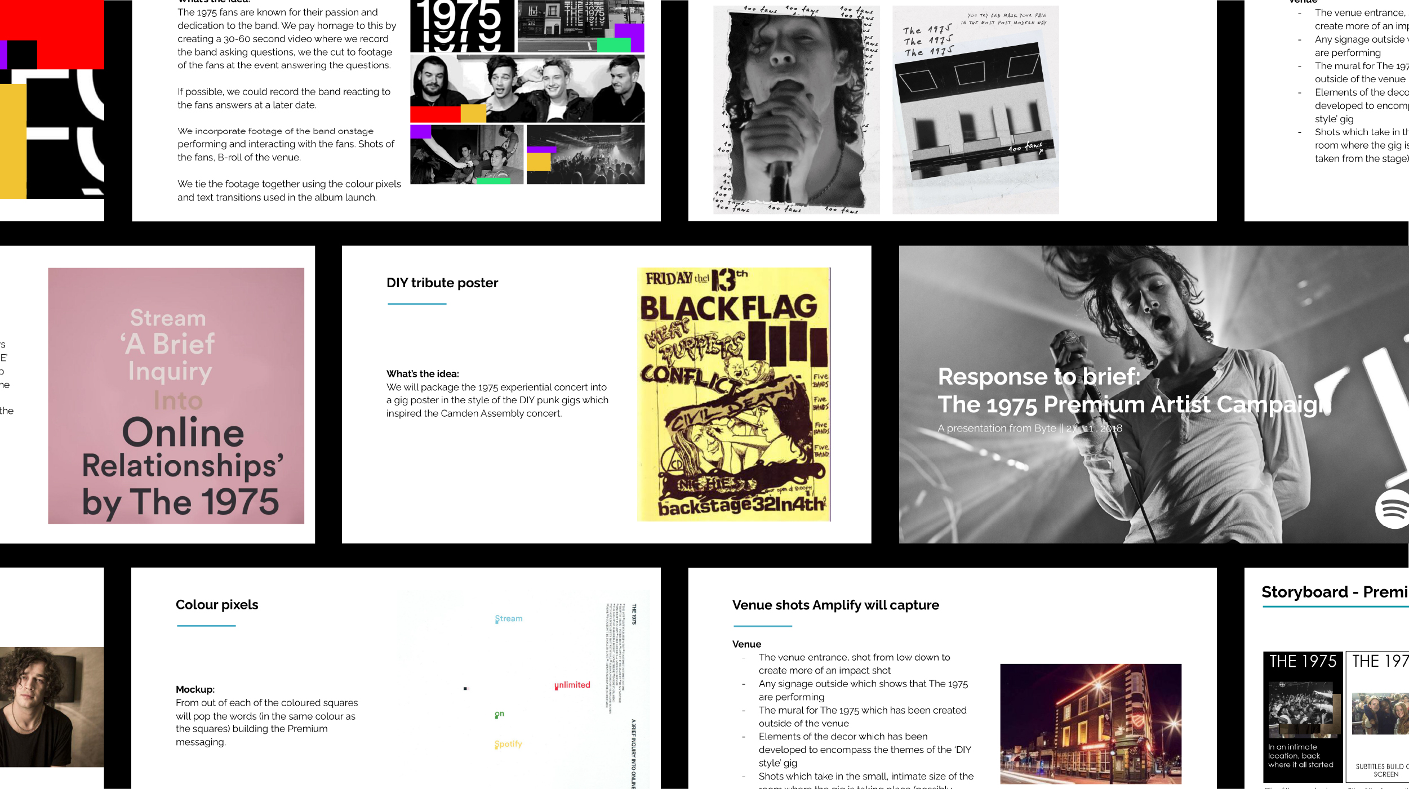Image resolution: width=1409 pixels, height=789 pixels.
Task: Open the night-time venue building photo
Action: [1091, 724]
